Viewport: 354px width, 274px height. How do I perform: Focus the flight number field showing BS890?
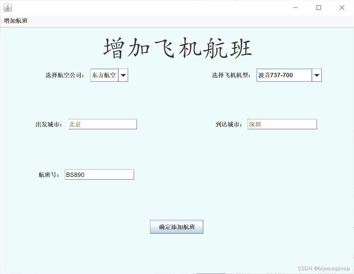click(99, 175)
